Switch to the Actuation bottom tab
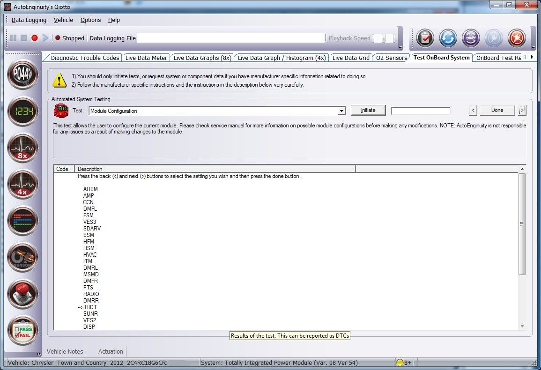541x370 pixels. (111, 352)
